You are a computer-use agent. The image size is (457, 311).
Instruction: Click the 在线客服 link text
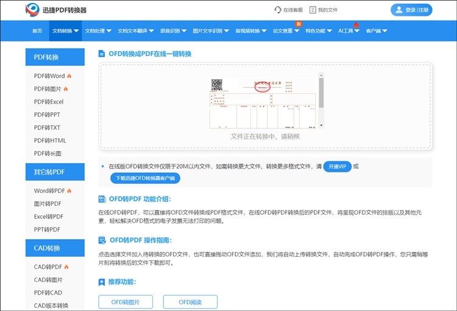(x=293, y=10)
